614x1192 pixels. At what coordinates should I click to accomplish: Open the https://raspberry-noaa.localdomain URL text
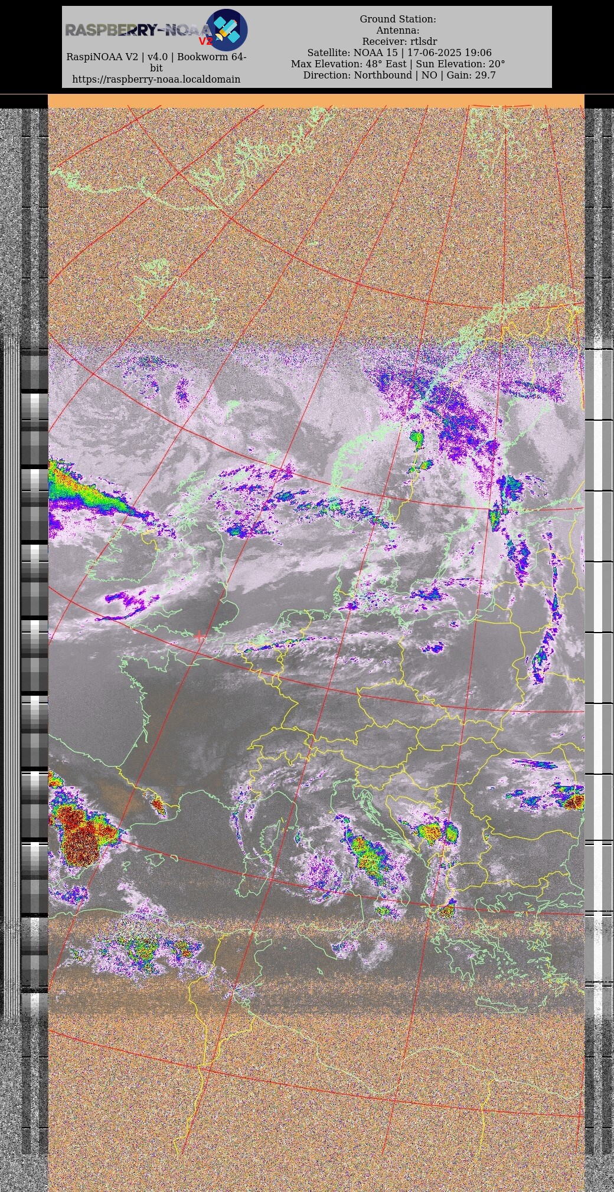(x=156, y=79)
